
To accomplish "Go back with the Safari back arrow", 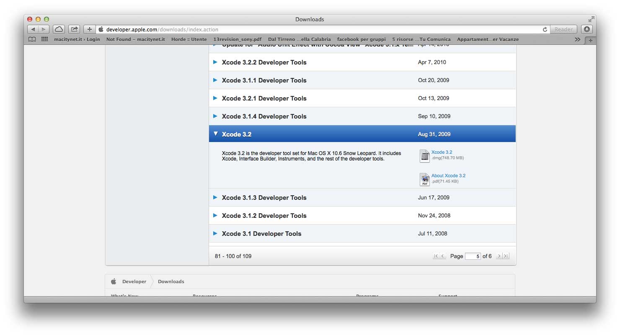I will pyautogui.click(x=33, y=29).
